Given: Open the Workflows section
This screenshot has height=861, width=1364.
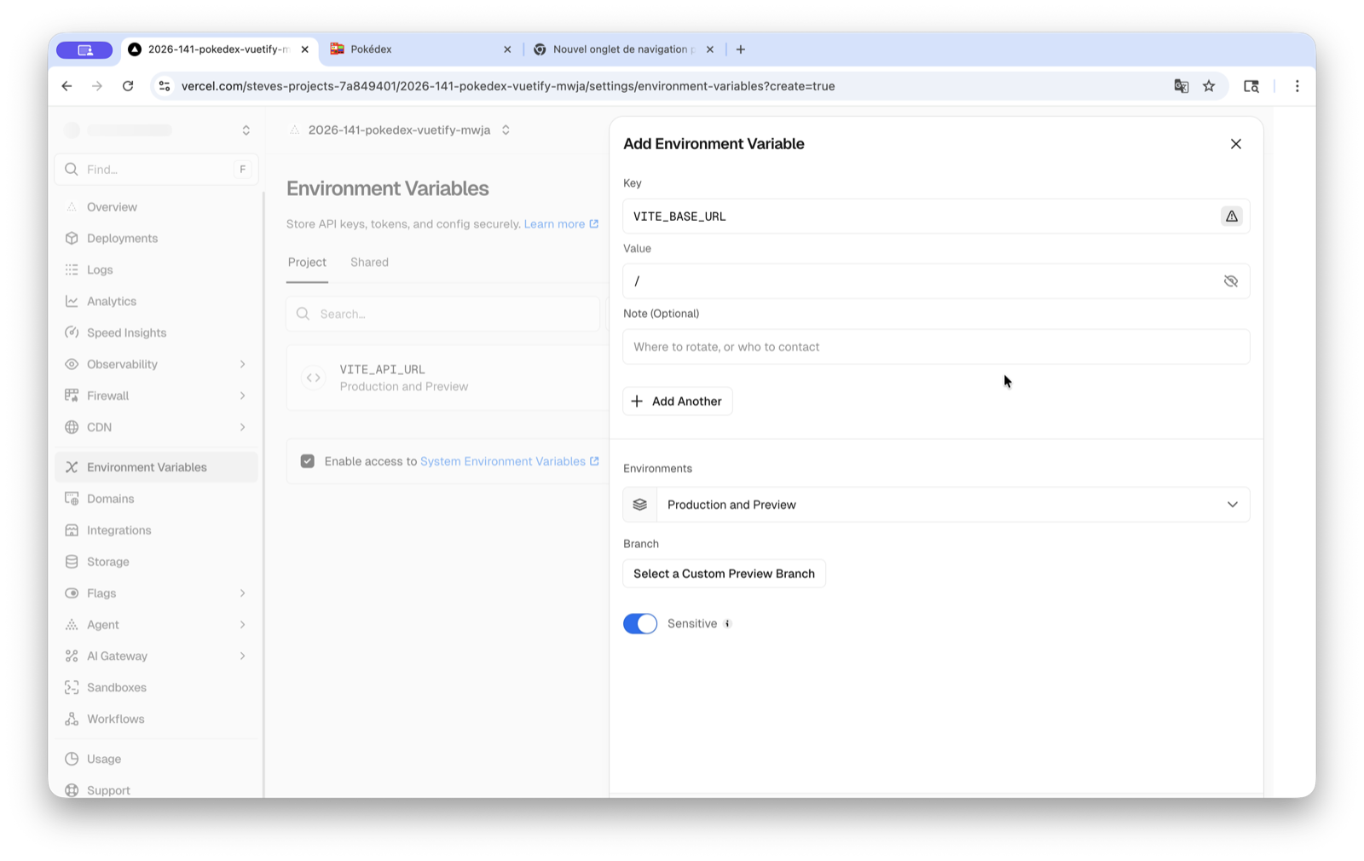Looking at the screenshot, I should coord(114,718).
